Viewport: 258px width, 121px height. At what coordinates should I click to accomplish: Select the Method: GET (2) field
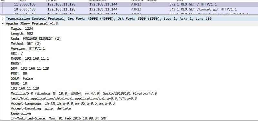click(x=26, y=44)
